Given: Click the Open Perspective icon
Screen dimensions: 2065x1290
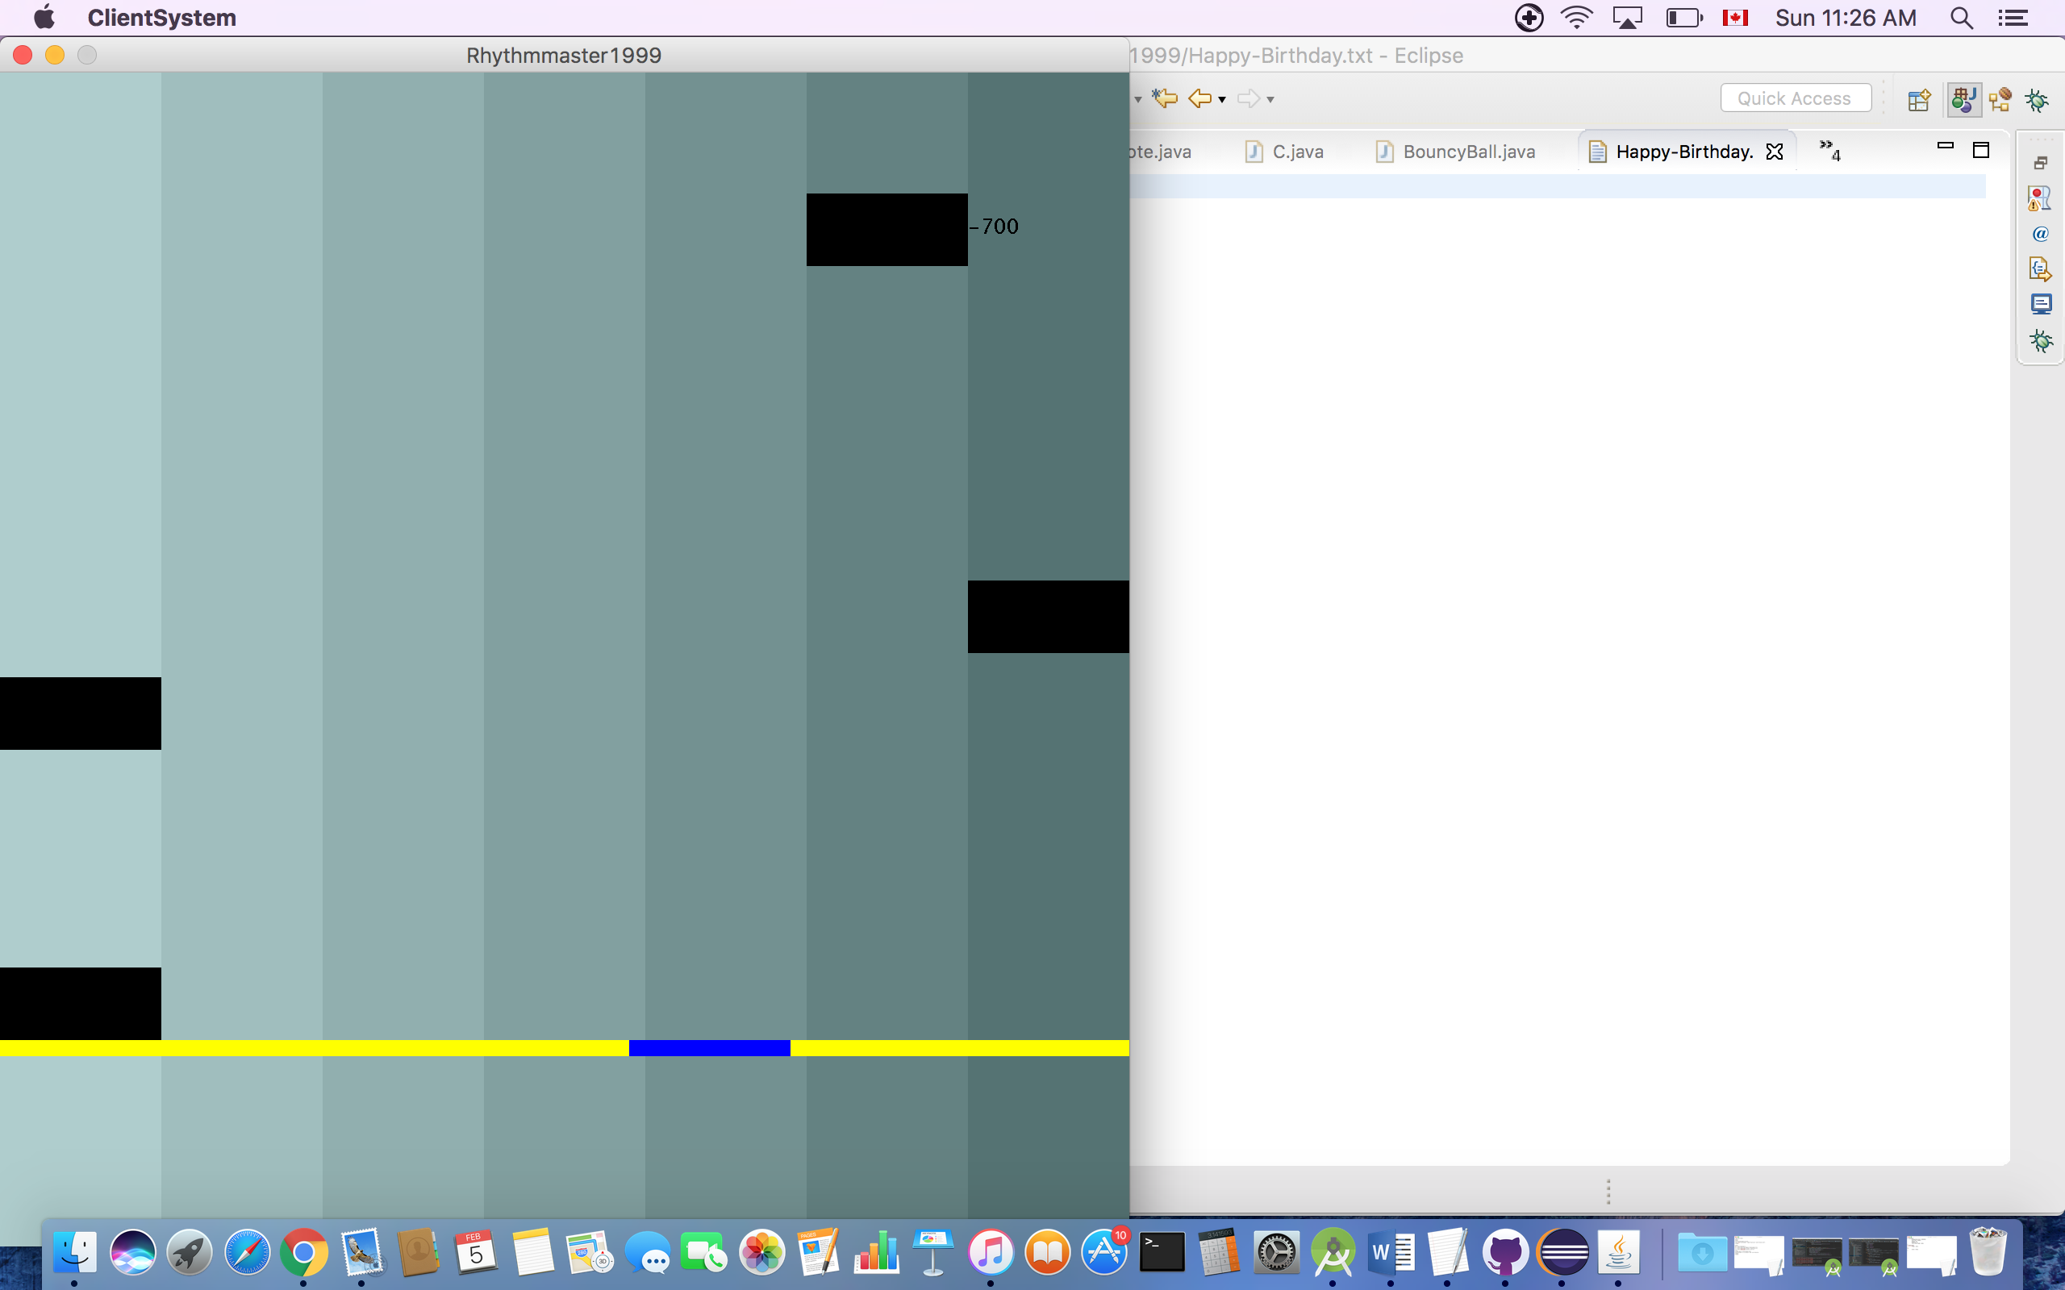Looking at the screenshot, I should (x=1919, y=100).
